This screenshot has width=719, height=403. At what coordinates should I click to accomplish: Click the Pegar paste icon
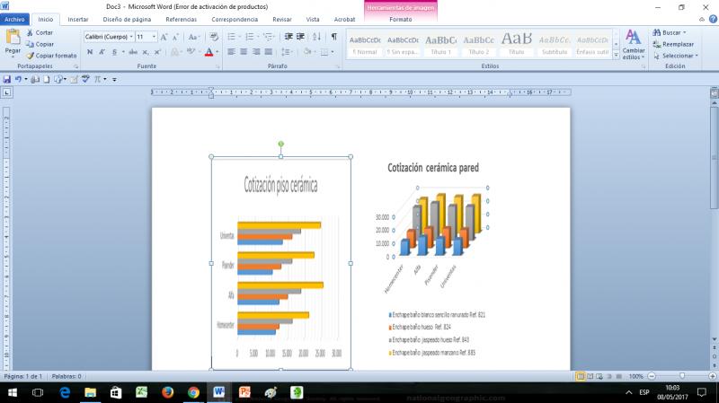13,38
